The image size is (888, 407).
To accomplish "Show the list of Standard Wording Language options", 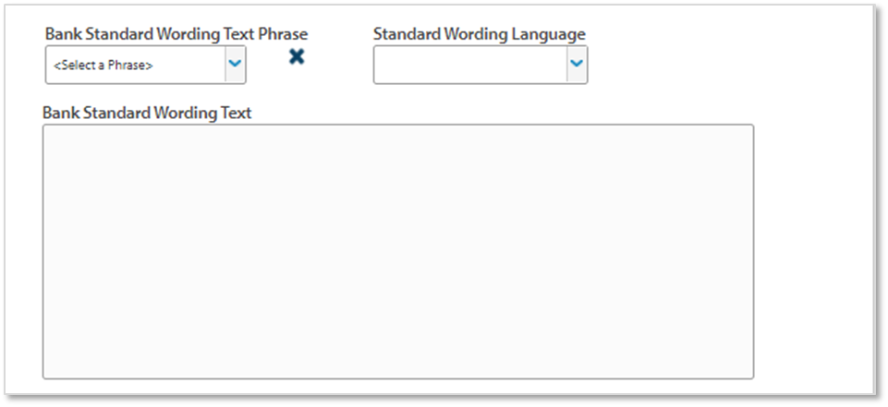I will pos(577,64).
